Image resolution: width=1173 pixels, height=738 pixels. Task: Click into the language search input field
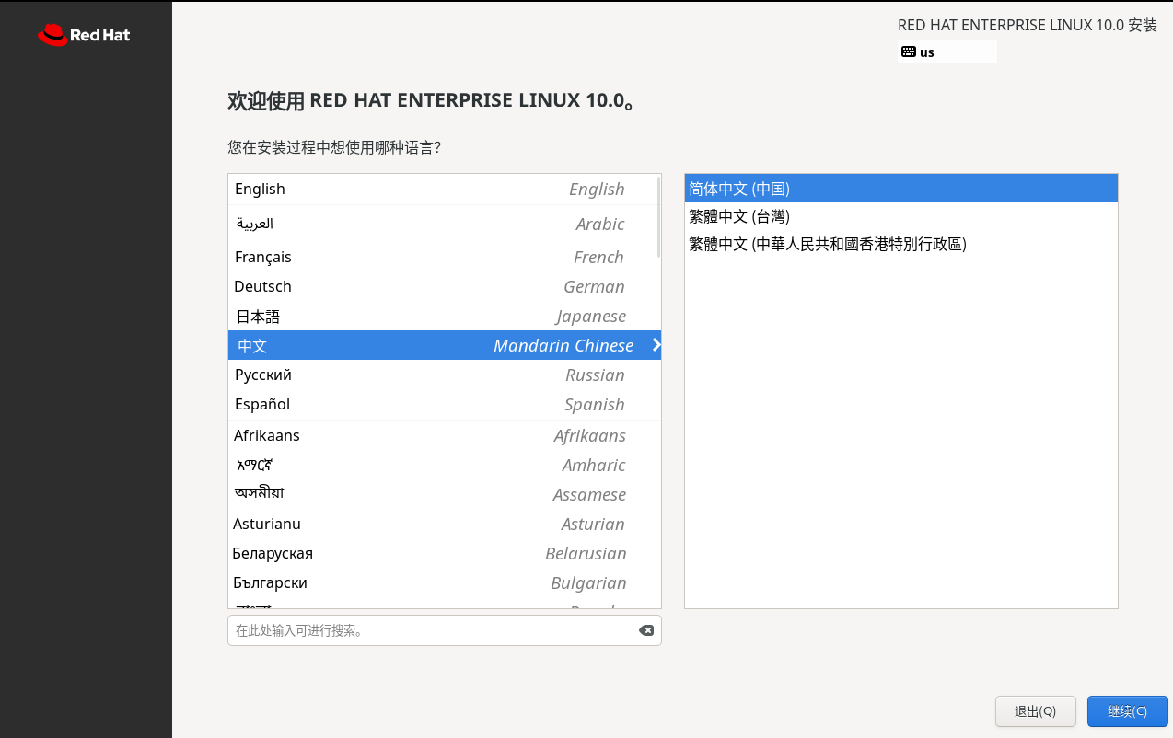coord(444,630)
